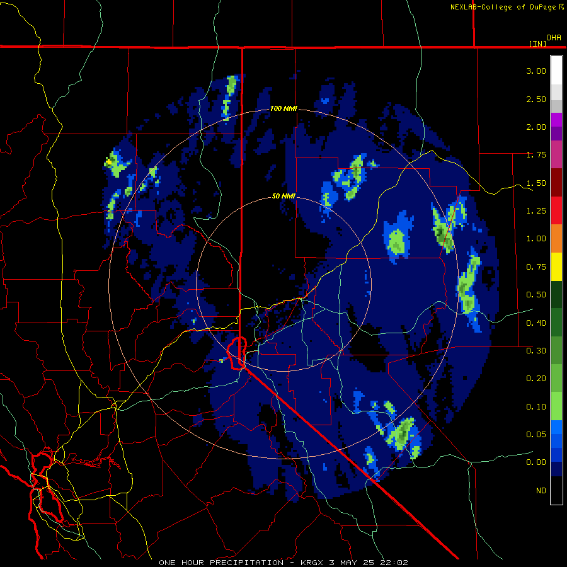Click the 100 NMI range ring label
Viewport: 567px width, 567px height.
283,108
